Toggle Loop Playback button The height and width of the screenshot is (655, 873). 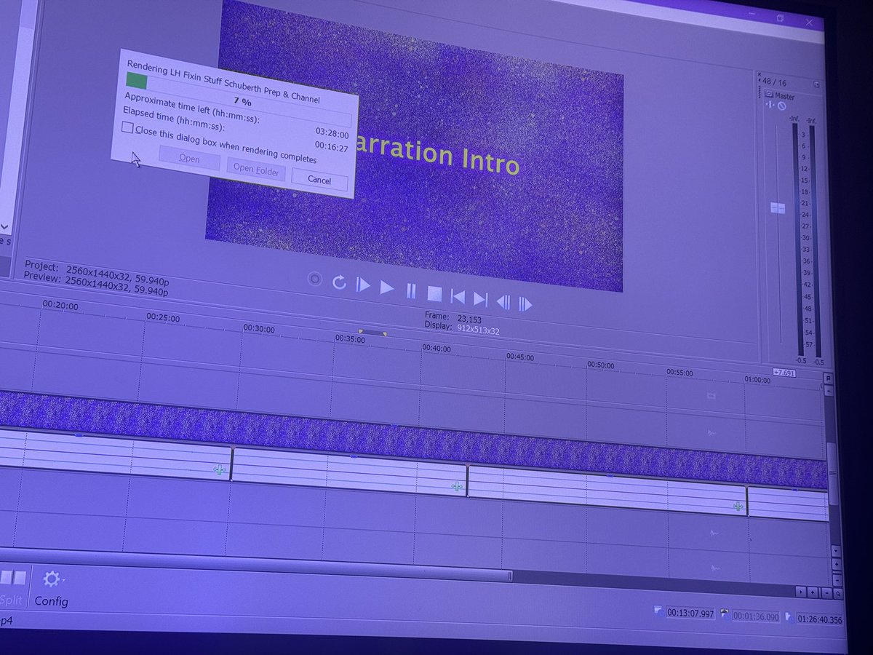click(x=339, y=282)
